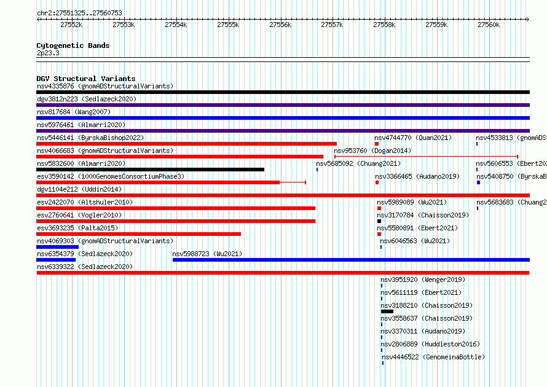Open nsv5446141 (ByrskaBishop2022) variant label
Viewport: 547px width, 387px height.
[90, 138]
